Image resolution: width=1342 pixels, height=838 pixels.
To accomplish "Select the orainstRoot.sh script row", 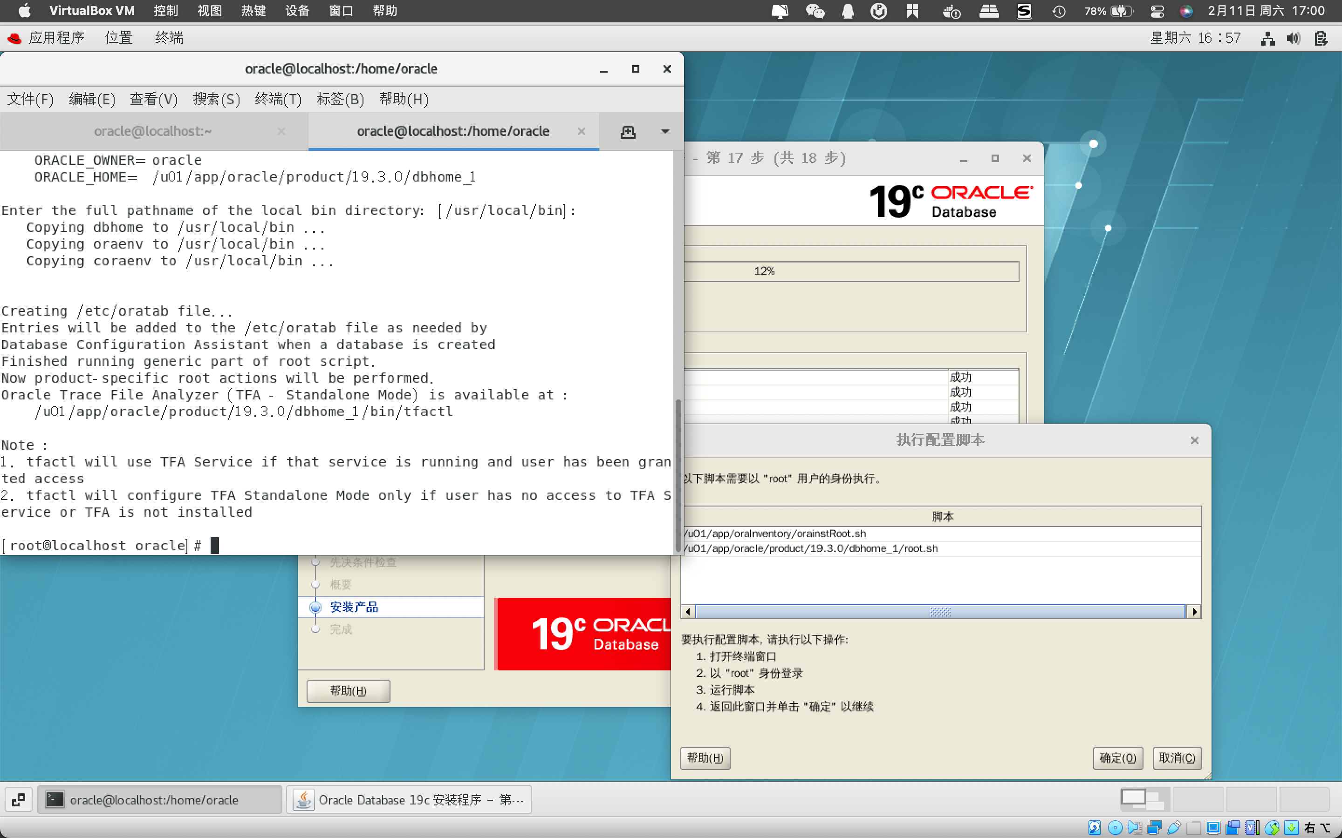I will (941, 533).
